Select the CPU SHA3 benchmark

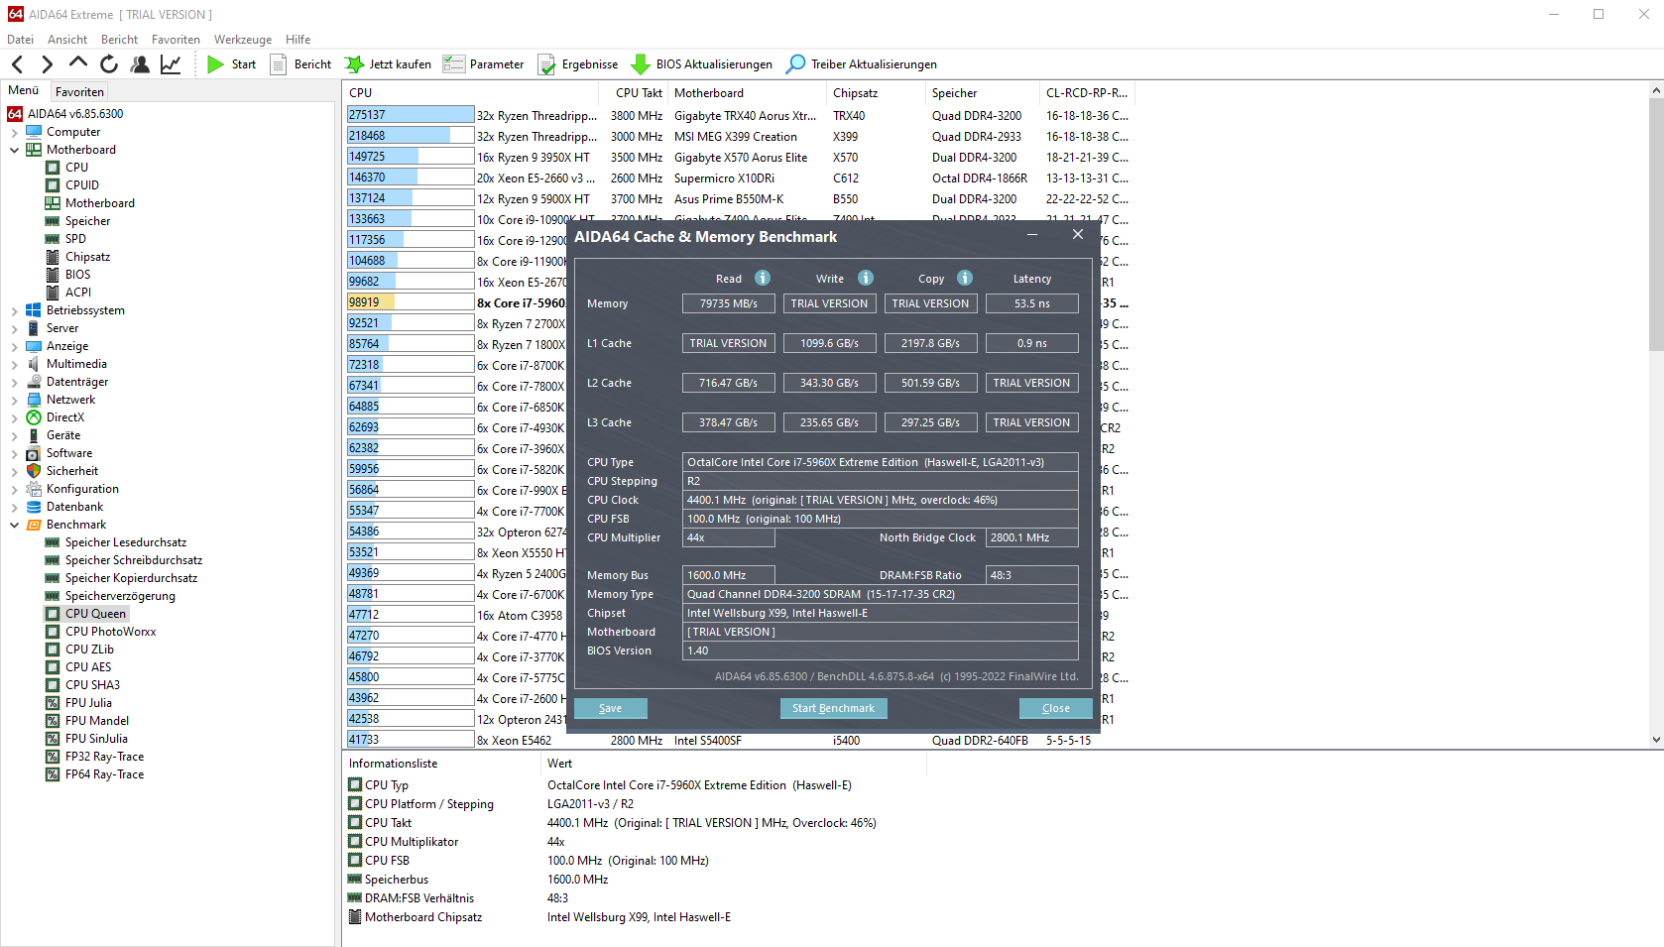[92, 685]
